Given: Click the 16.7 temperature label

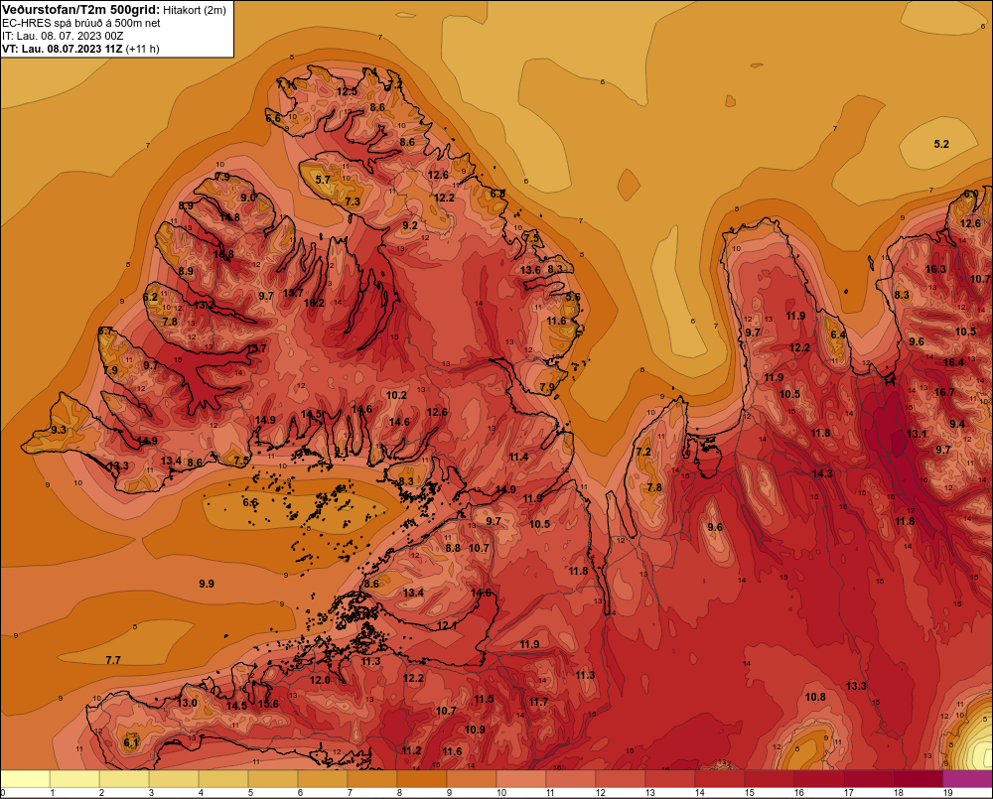Looking at the screenshot, I should 944,392.
